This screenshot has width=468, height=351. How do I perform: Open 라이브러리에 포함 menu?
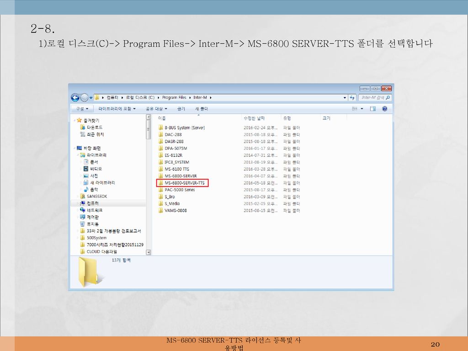117,109
